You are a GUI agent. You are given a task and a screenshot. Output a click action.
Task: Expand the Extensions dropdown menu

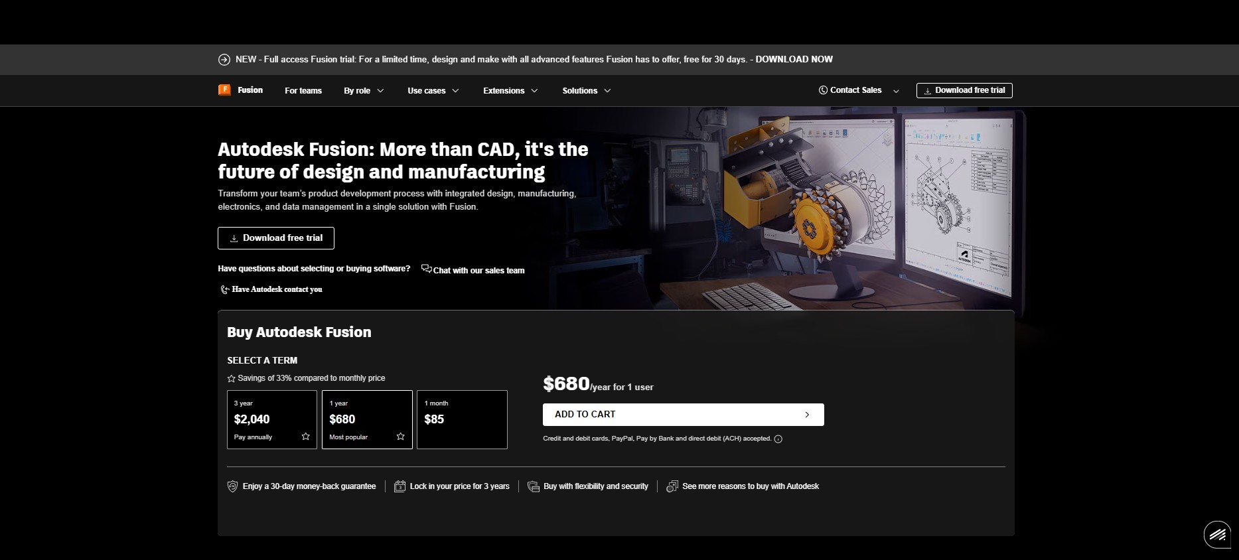click(x=510, y=91)
